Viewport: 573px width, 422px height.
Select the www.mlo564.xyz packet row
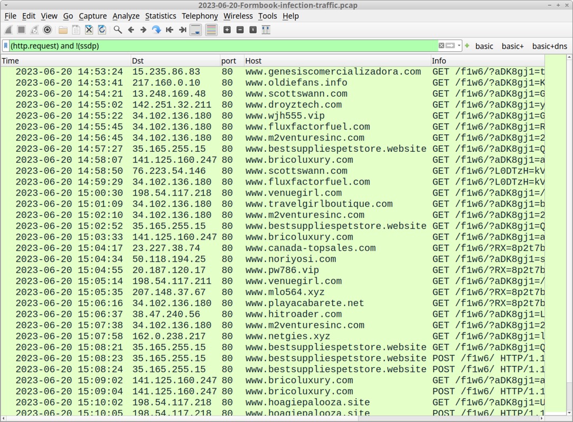coord(273,292)
